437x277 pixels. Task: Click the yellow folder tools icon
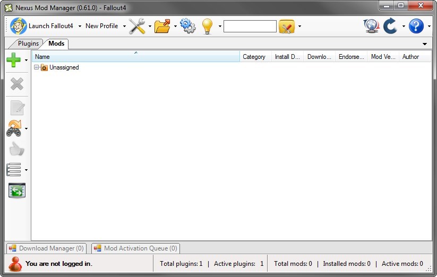click(x=287, y=27)
